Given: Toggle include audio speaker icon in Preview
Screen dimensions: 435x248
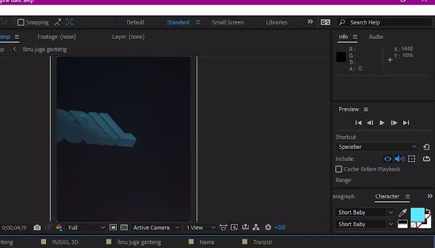Looking at the screenshot, I should pos(400,159).
